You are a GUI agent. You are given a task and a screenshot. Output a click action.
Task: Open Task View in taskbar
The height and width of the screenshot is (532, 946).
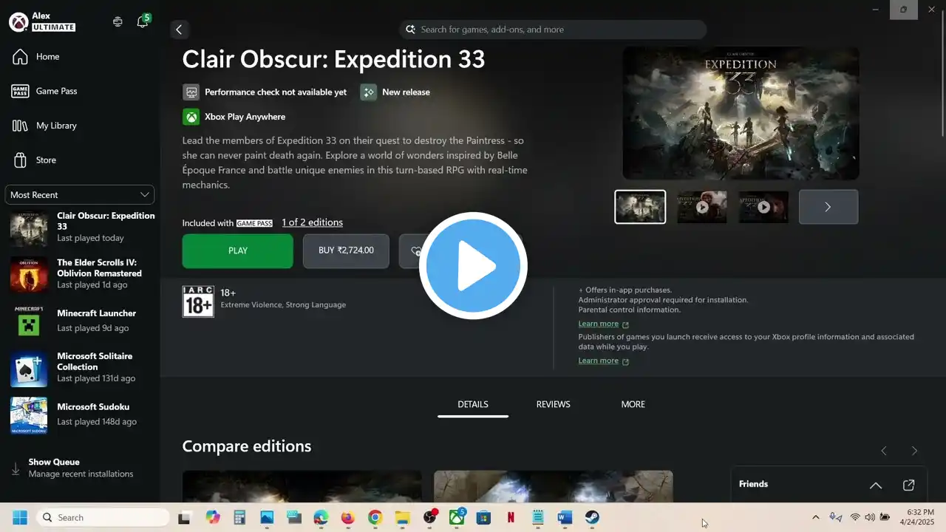click(184, 518)
